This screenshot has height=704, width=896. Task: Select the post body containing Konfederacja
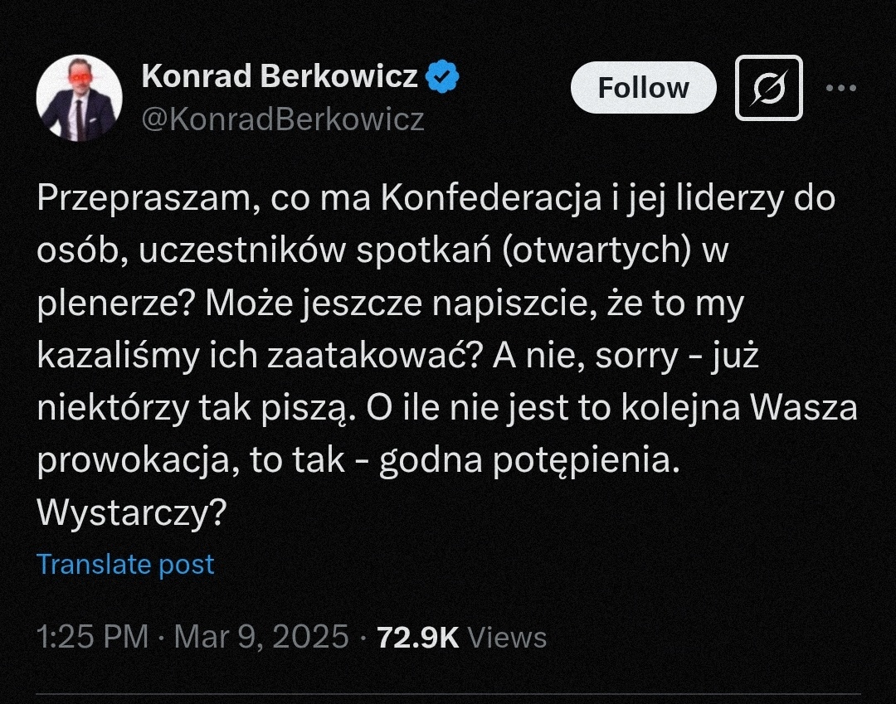(415, 348)
